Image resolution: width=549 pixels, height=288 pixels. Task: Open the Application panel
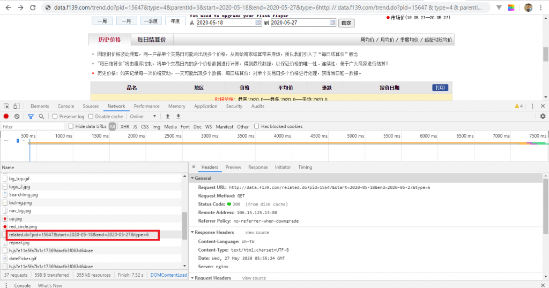point(205,106)
